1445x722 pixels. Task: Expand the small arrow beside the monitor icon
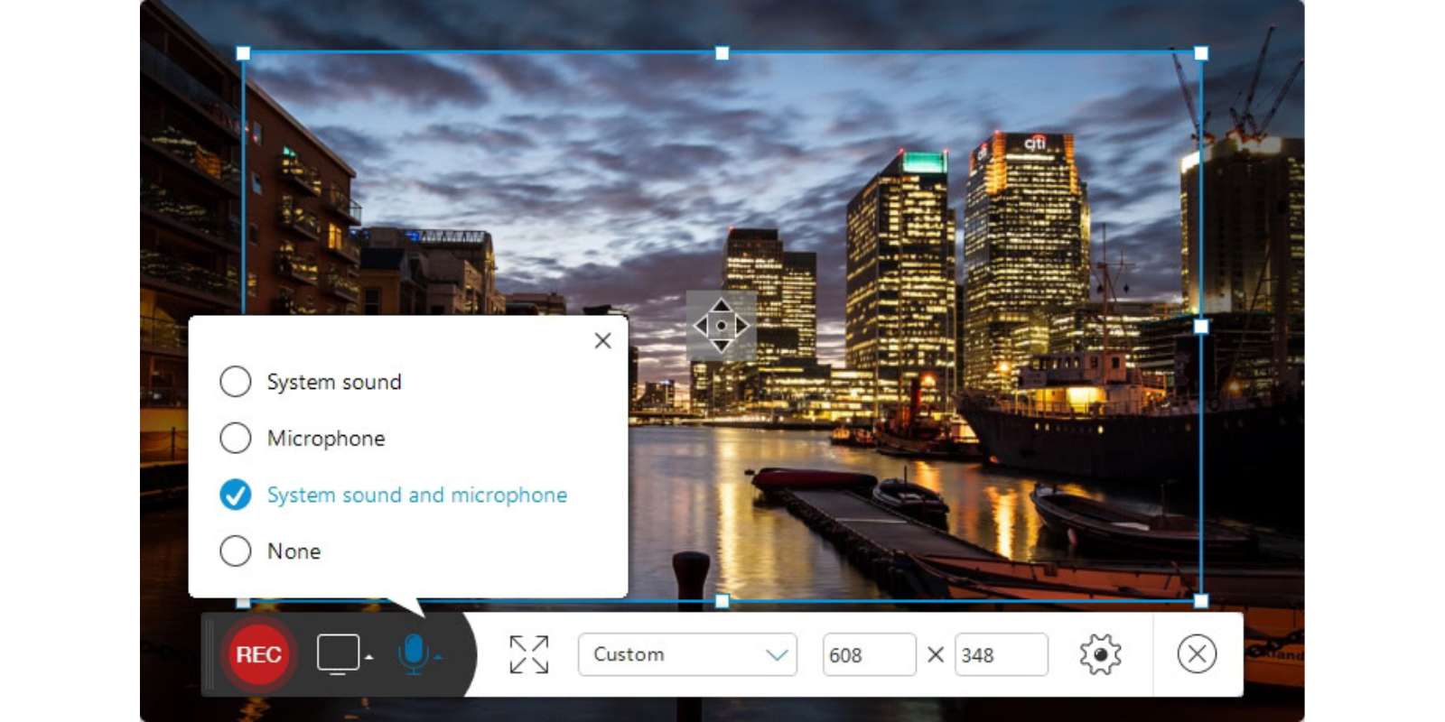click(369, 657)
